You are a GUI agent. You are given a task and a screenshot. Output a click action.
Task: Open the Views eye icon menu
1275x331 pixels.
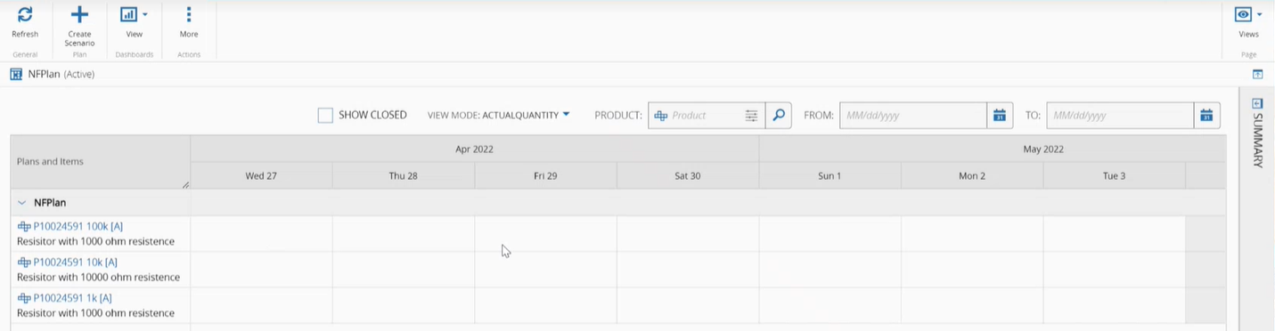coord(1243,14)
